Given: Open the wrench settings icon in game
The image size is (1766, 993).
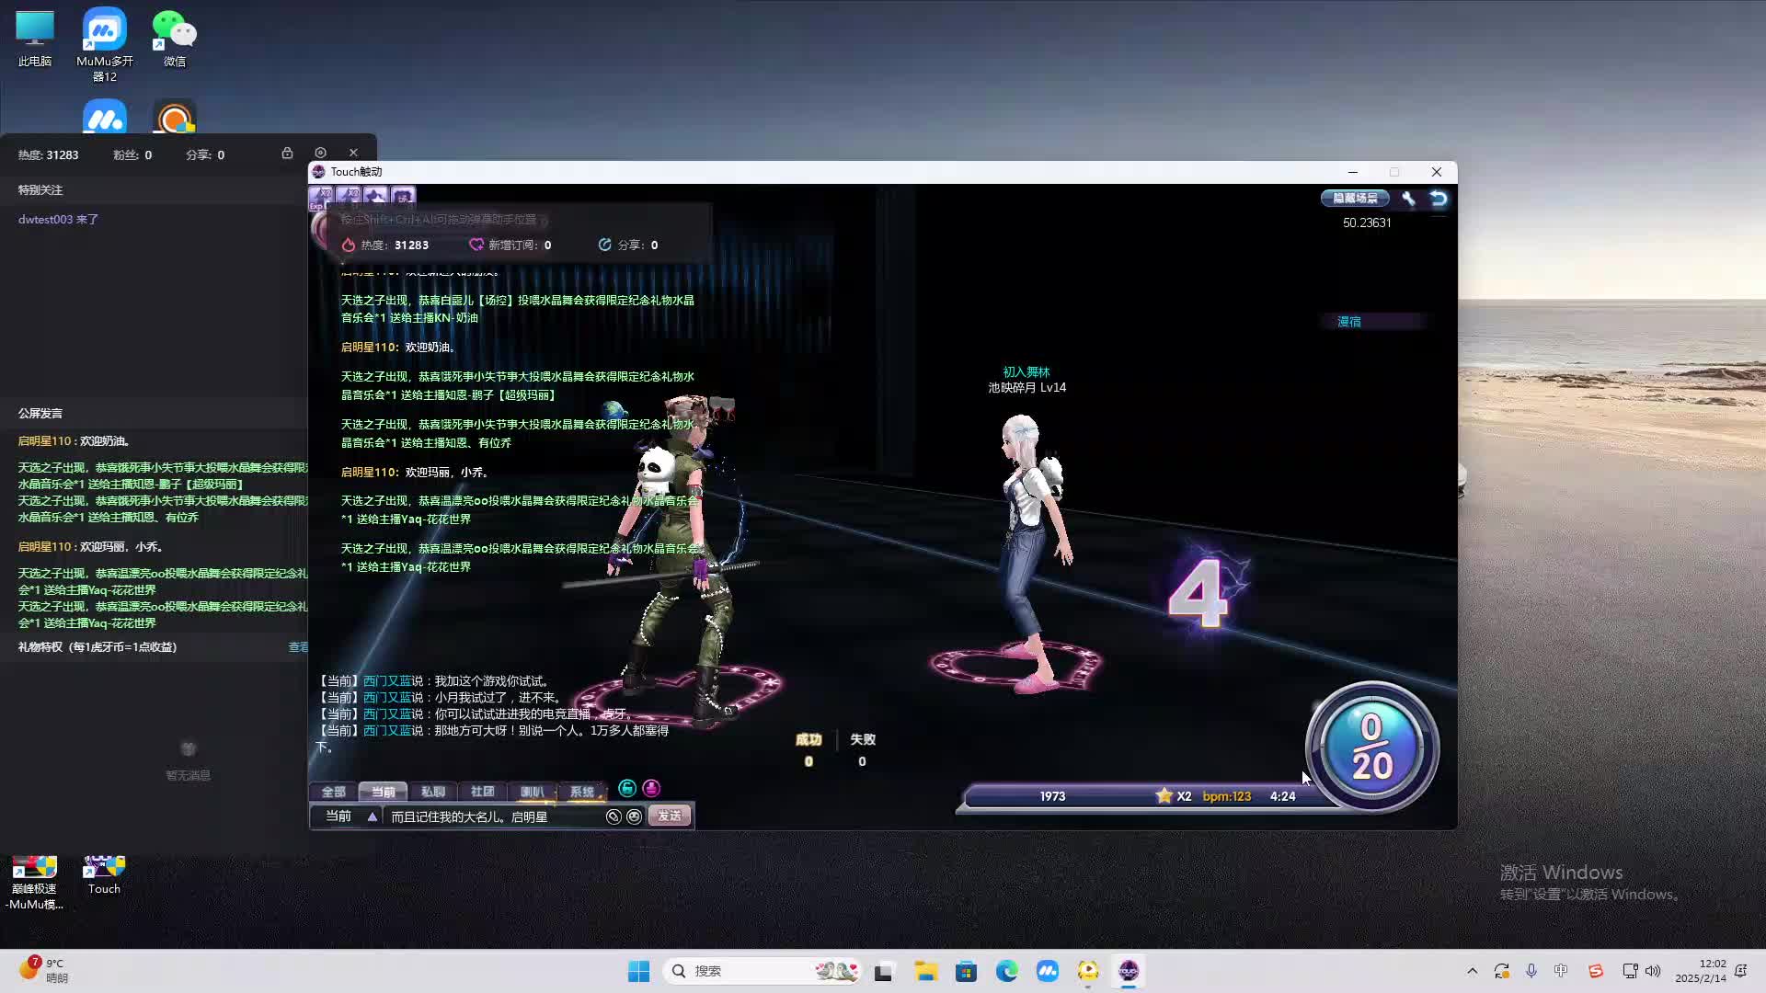Looking at the screenshot, I should click(x=1408, y=199).
